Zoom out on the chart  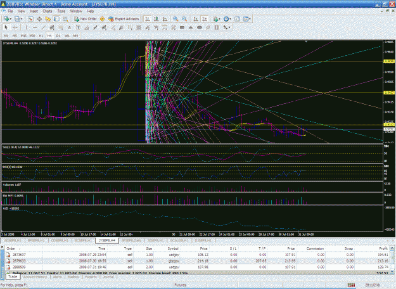184,19
